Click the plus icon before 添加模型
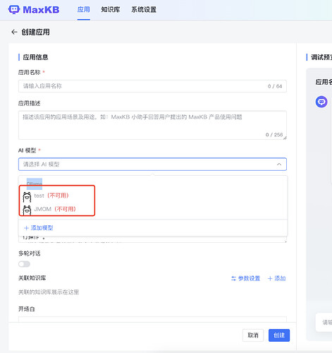 26,228
